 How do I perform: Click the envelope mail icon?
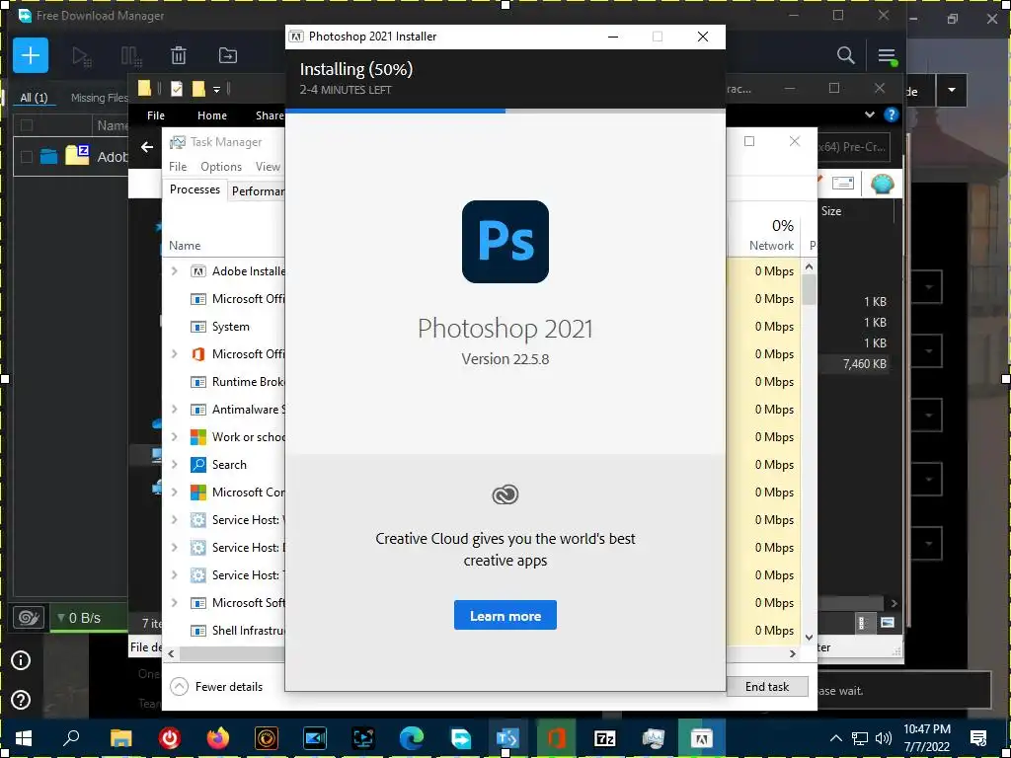point(843,183)
